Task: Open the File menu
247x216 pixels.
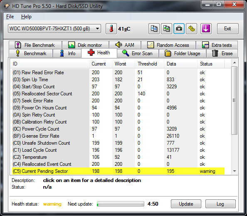Action: (10, 17)
